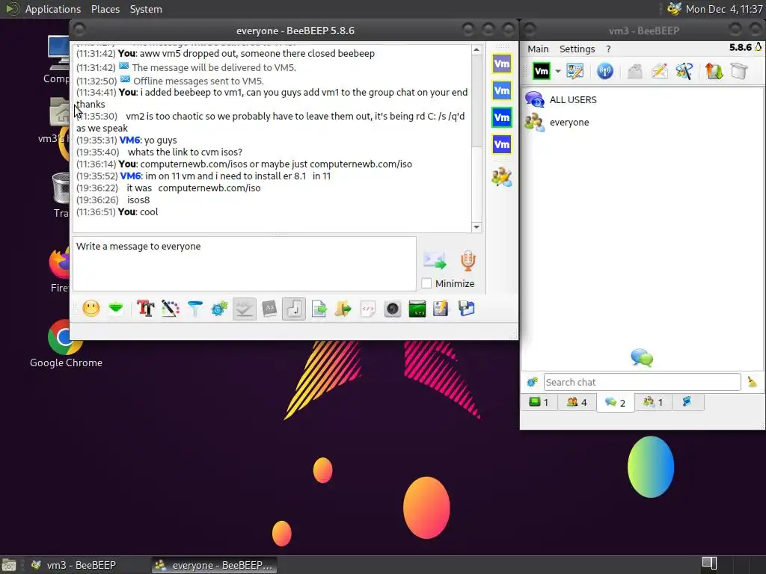Click the Vm user status avatar button
Viewport: 766px width, 574px height.
542,71
